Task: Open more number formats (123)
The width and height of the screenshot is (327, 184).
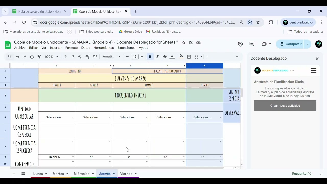Action: [95, 57]
